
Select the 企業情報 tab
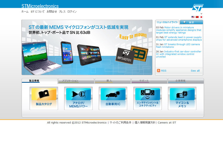pyautogui.click(x=186, y=81)
